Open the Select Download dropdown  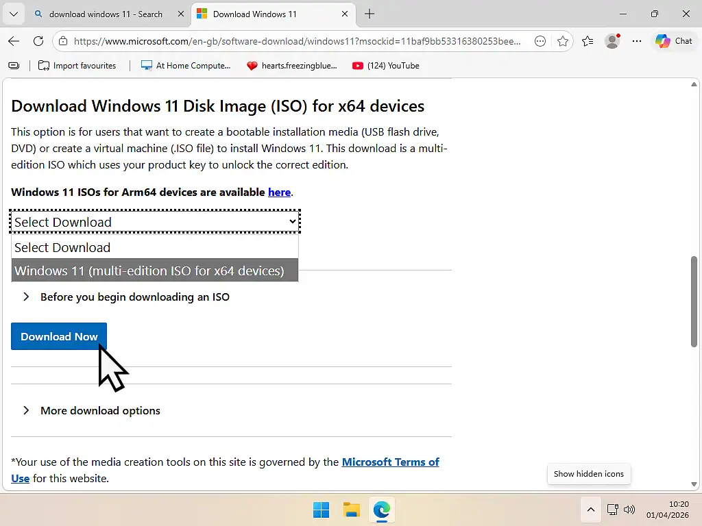[154, 221]
